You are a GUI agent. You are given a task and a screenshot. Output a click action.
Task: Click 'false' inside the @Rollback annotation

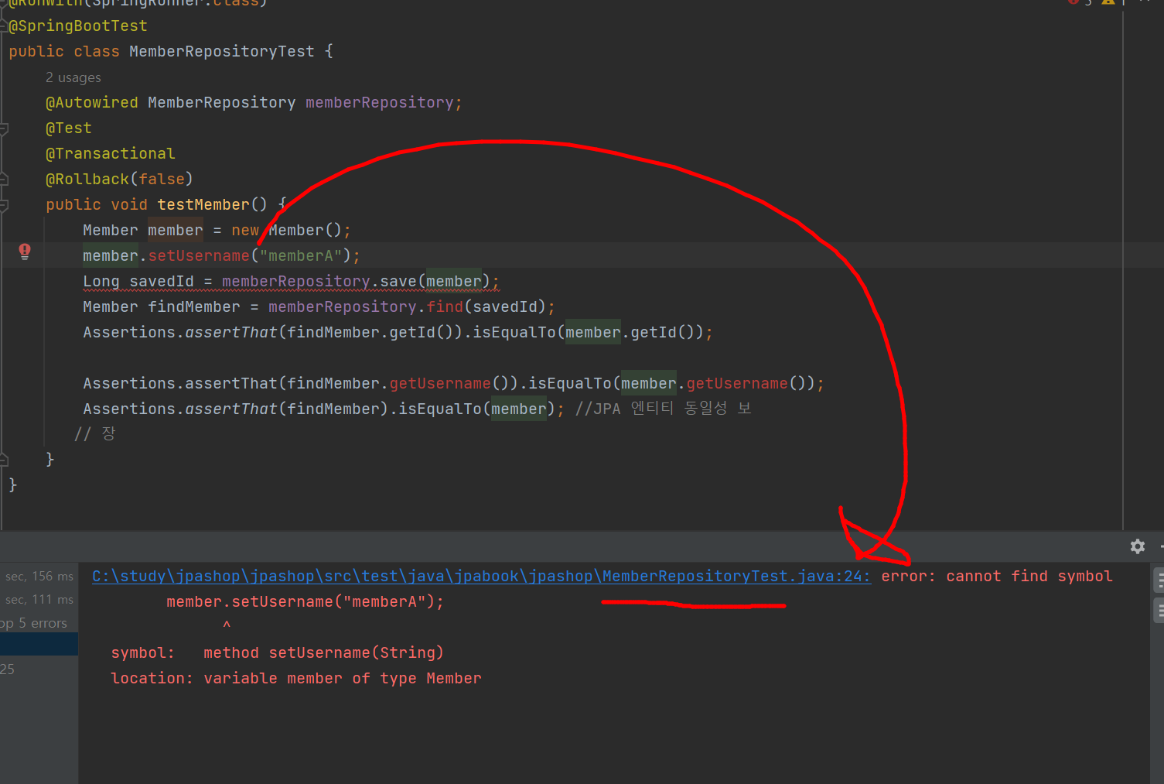[x=162, y=180]
